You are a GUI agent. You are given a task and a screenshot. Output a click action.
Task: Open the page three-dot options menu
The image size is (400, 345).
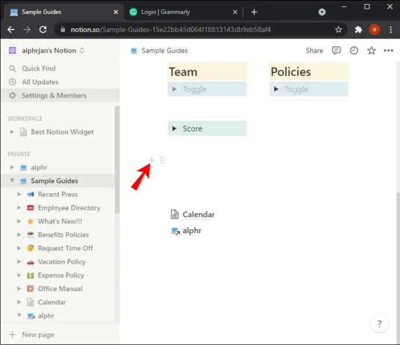[x=388, y=50]
